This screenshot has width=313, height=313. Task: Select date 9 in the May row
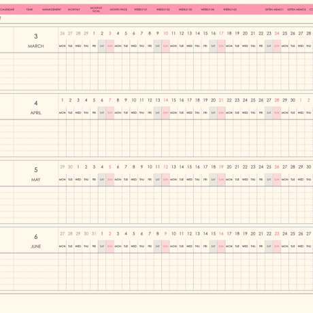coord(142,167)
